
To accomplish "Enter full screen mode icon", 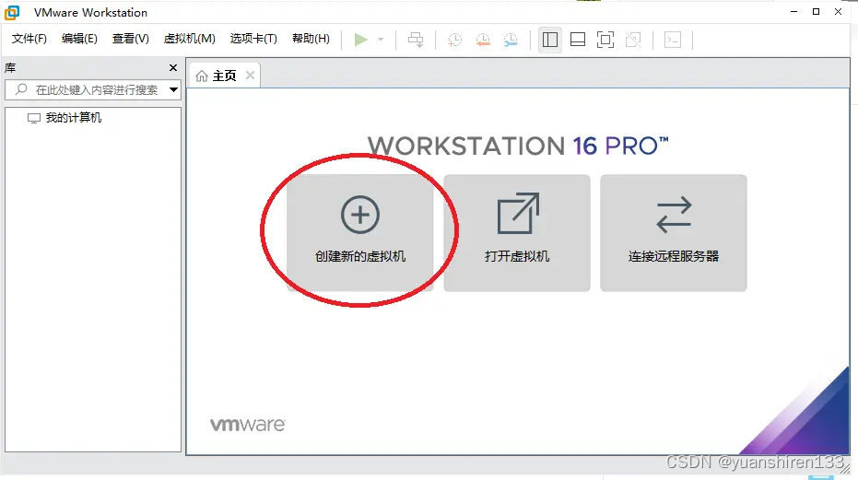I will click(x=605, y=40).
